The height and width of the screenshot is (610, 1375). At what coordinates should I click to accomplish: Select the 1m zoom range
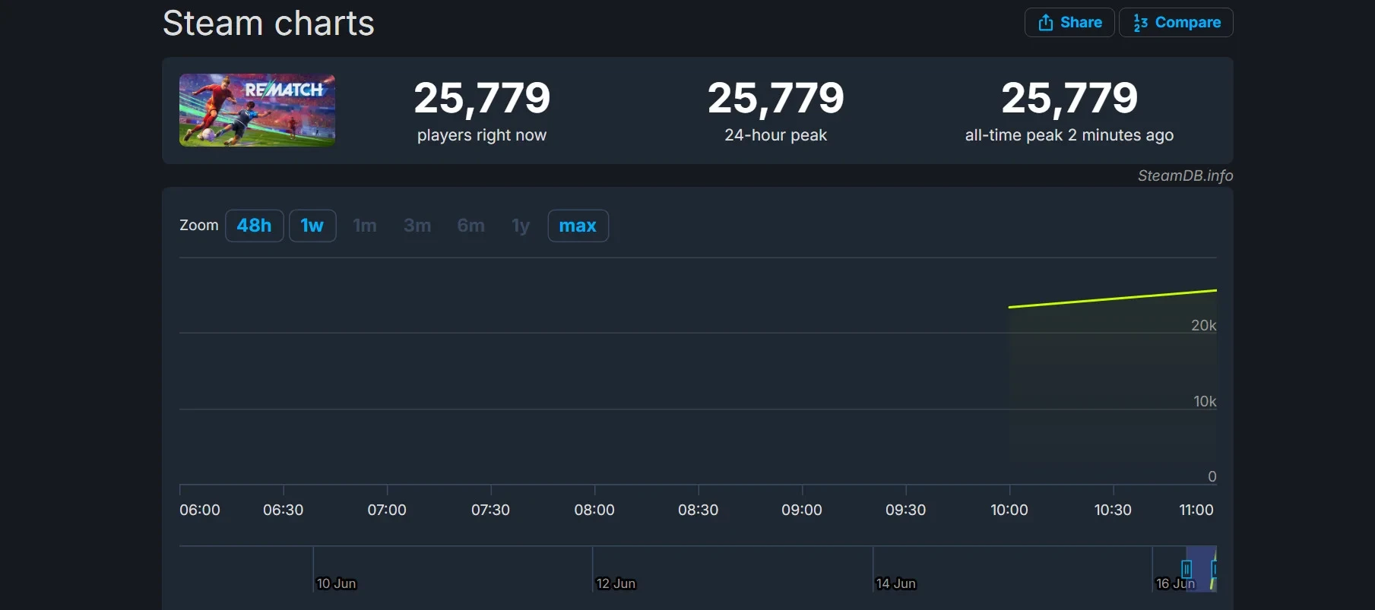tap(365, 226)
